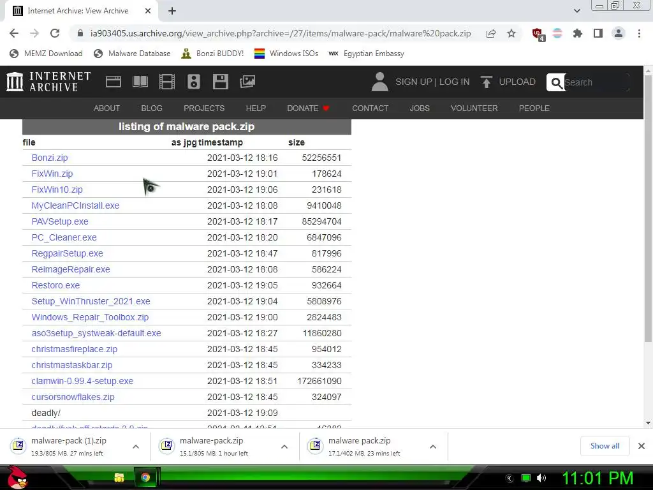
Task: Open the Bonzi BUDDY! bookmark
Action: point(213,54)
